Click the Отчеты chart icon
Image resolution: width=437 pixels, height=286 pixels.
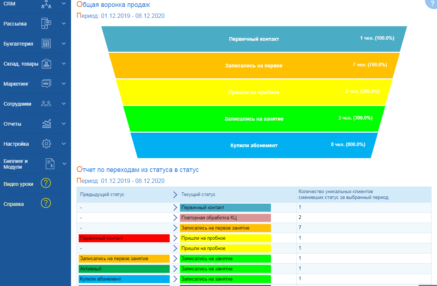click(46, 124)
